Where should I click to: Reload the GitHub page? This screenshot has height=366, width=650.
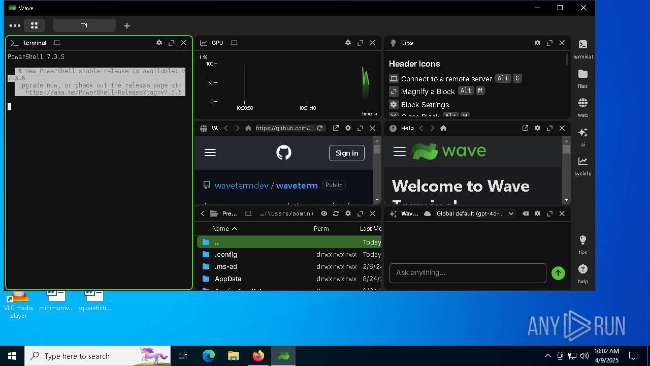(320, 128)
